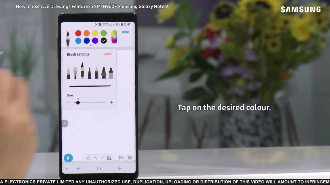Increase brush size with plus button

[x=111, y=103]
